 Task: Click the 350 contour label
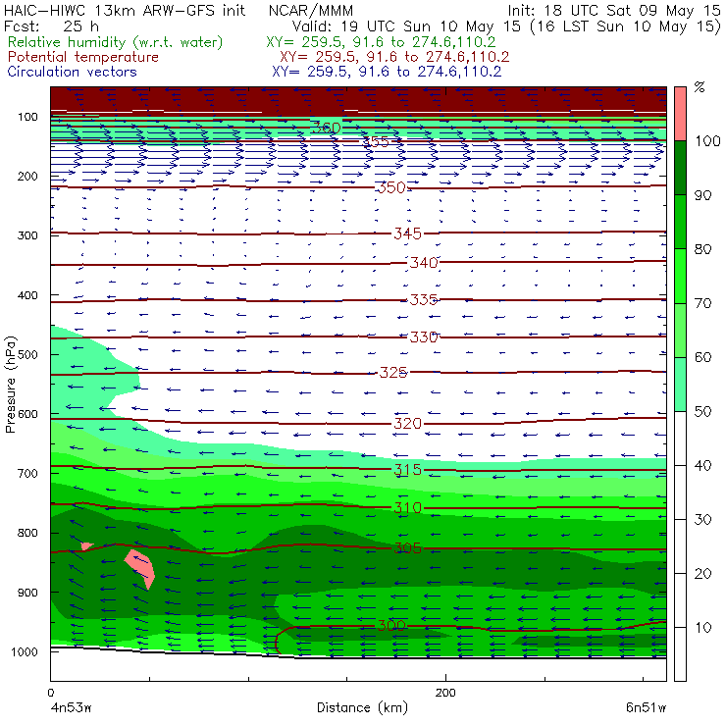click(391, 187)
